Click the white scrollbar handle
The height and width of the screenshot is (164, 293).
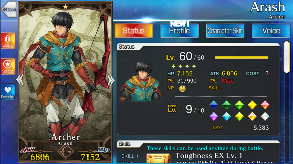click(x=286, y=57)
